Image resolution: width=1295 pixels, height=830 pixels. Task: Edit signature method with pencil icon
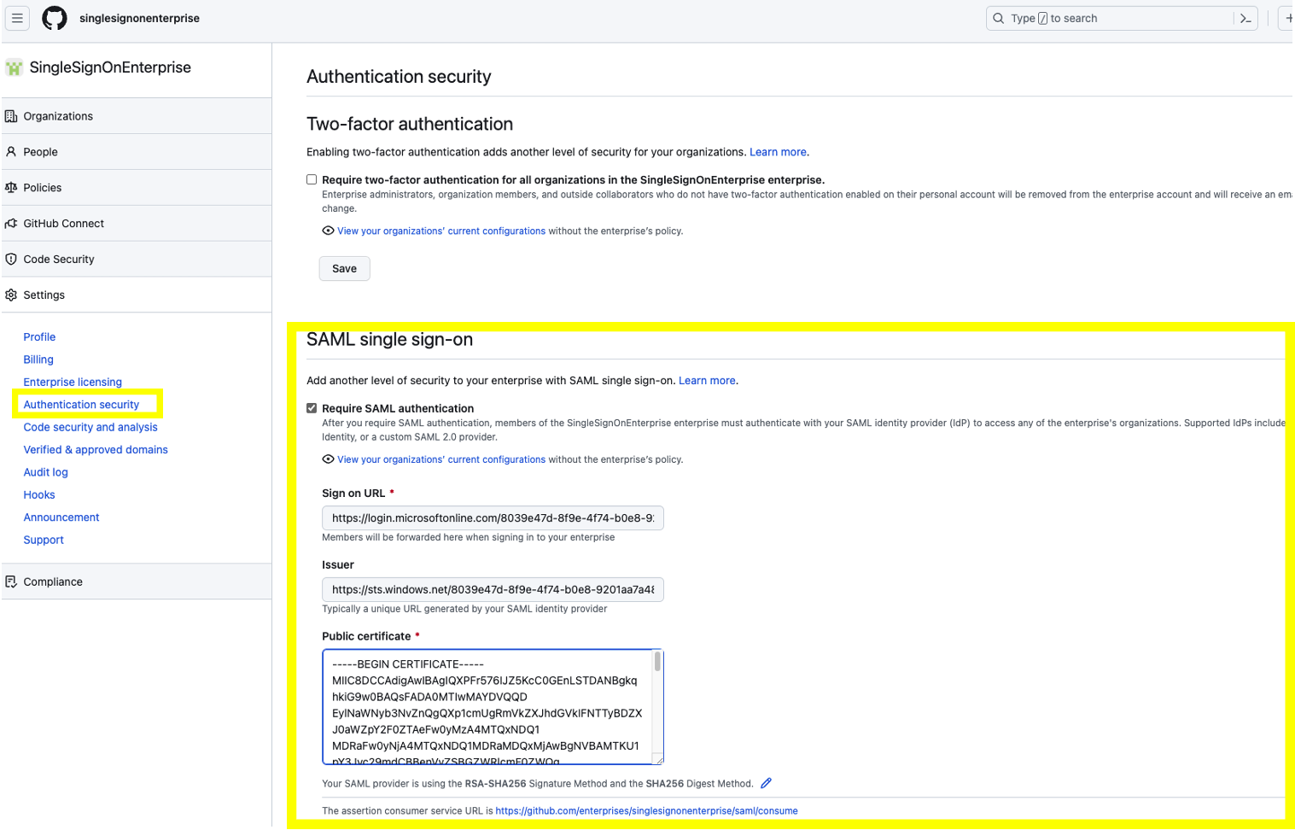click(766, 783)
